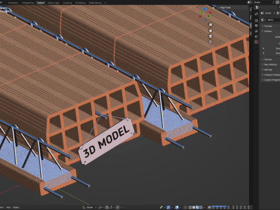Open the pivot point dropdown
The image size is (280, 210).
[101, 207]
